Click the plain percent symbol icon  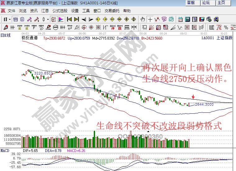(x=226, y=27)
